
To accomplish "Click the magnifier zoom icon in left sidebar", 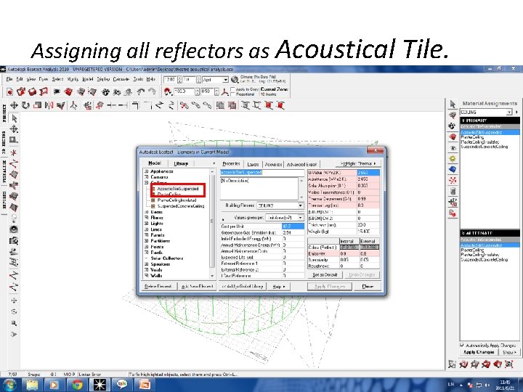I will coord(14,323).
